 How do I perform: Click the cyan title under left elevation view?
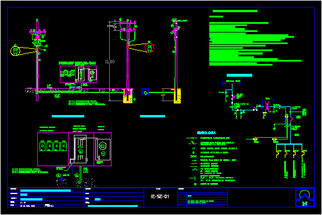(x=68, y=116)
